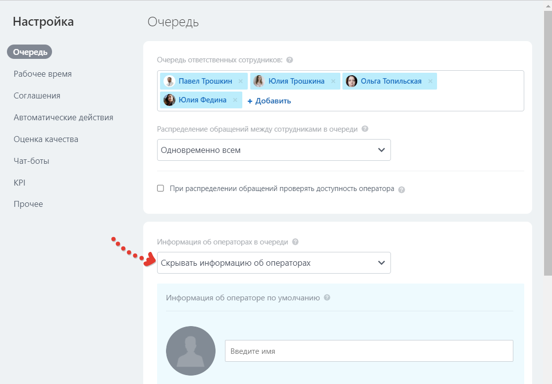Click the default operator avatar placeholder
The width and height of the screenshot is (552, 384).
(x=191, y=351)
